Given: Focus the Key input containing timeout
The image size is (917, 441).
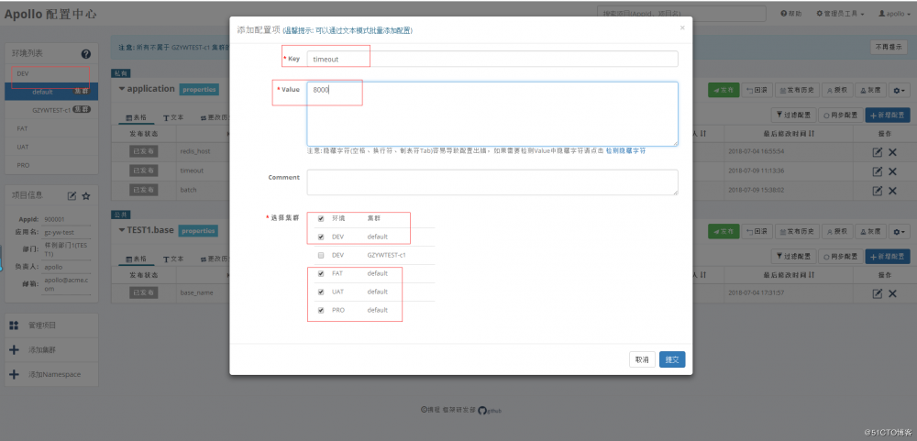Looking at the screenshot, I should click(x=492, y=59).
